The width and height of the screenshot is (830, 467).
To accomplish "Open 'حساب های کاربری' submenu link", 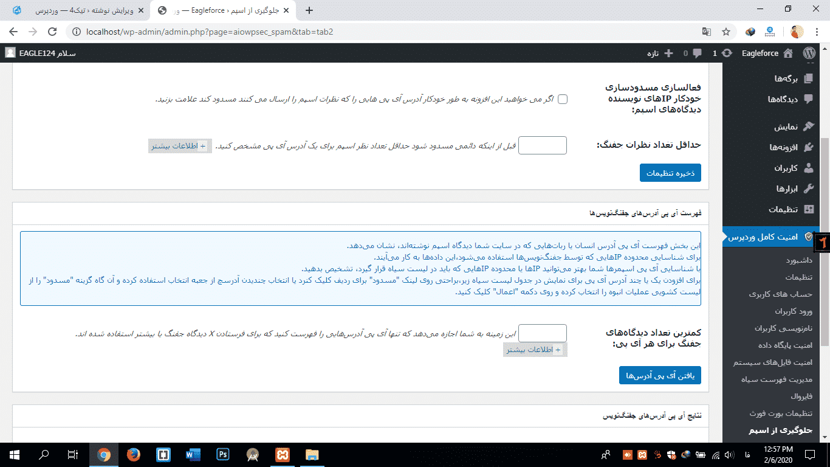I will [x=781, y=294].
